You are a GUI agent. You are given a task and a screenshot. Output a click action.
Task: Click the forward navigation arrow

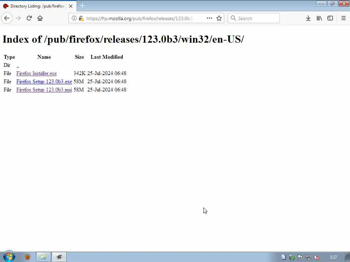(18, 18)
